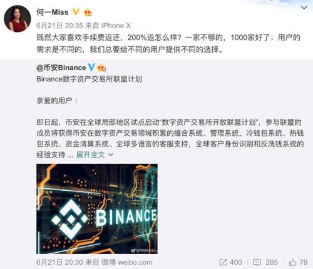Click the iPhone X source link

pos(116,26)
